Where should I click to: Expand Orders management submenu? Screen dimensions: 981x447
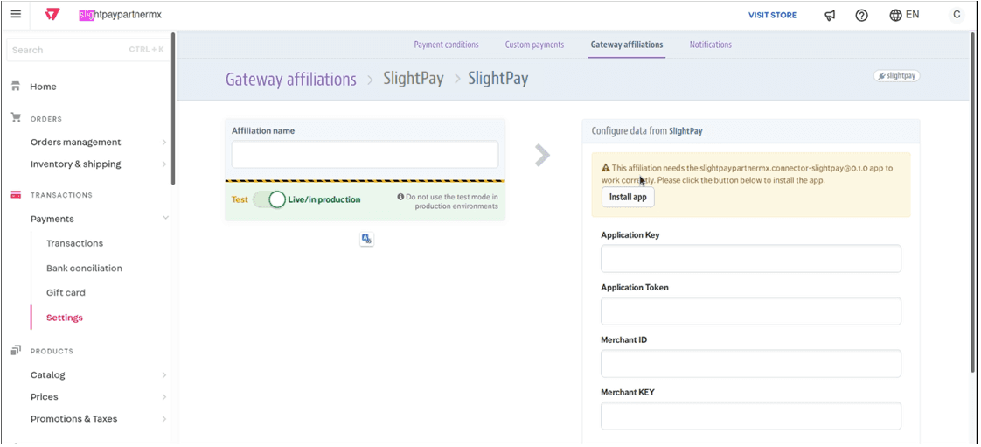(x=163, y=142)
